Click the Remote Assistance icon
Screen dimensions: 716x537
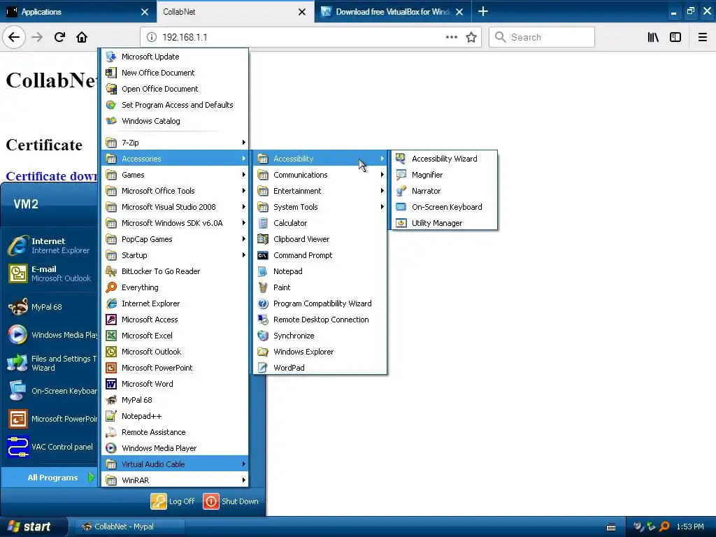click(111, 432)
